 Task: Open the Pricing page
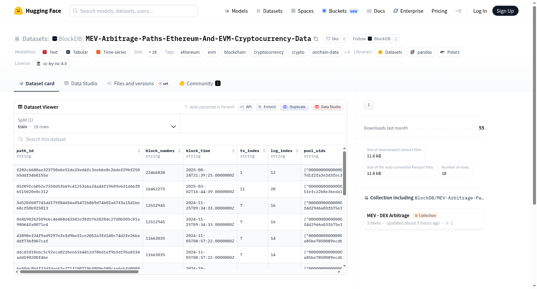click(x=439, y=11)
